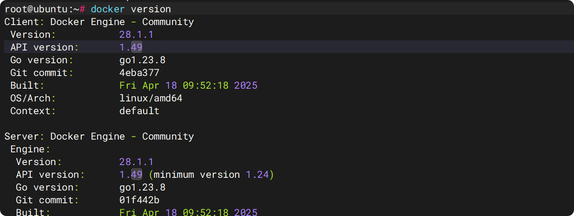574x216 pixels.
Task: Select the server Go version go1.23.8
Action: pos(142,187)
